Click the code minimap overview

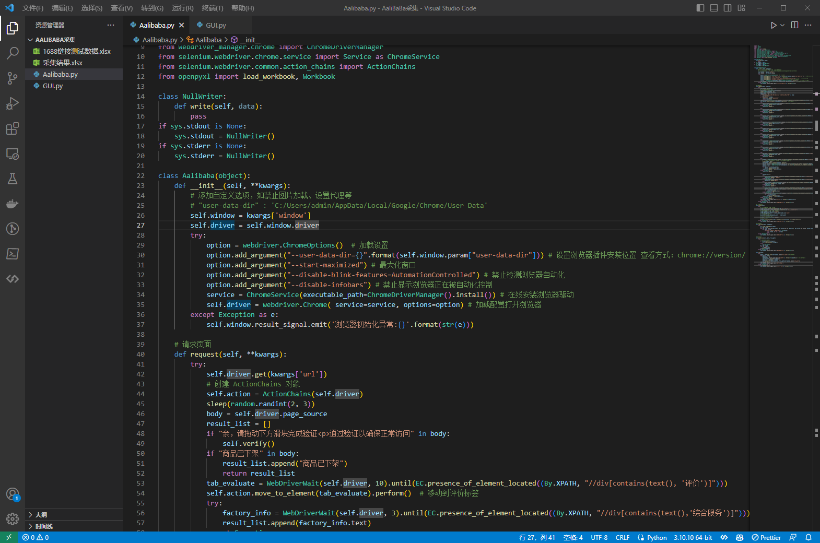[783, 157]
